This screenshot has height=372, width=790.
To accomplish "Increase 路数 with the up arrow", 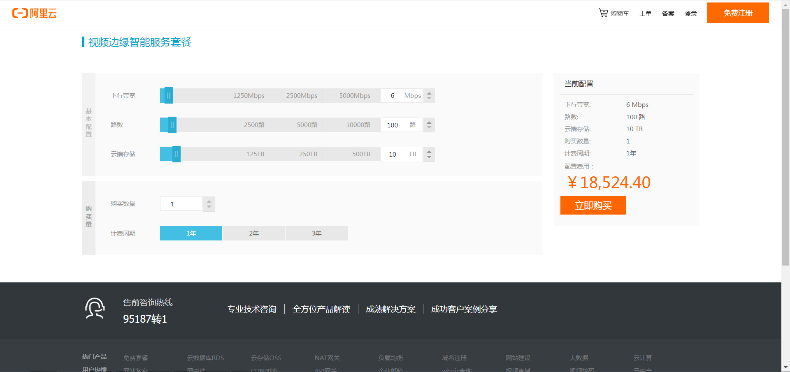I will click(429, 122).
